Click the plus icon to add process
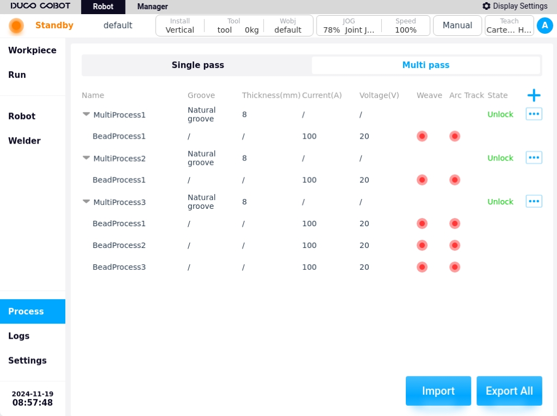 pos(534,95)
